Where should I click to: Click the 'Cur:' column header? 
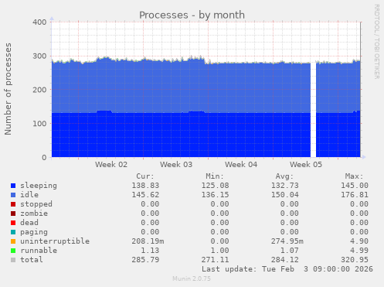point(145,176)
